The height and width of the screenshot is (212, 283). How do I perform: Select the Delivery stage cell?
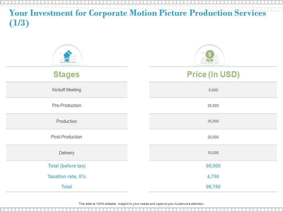[x=67, y=153]
